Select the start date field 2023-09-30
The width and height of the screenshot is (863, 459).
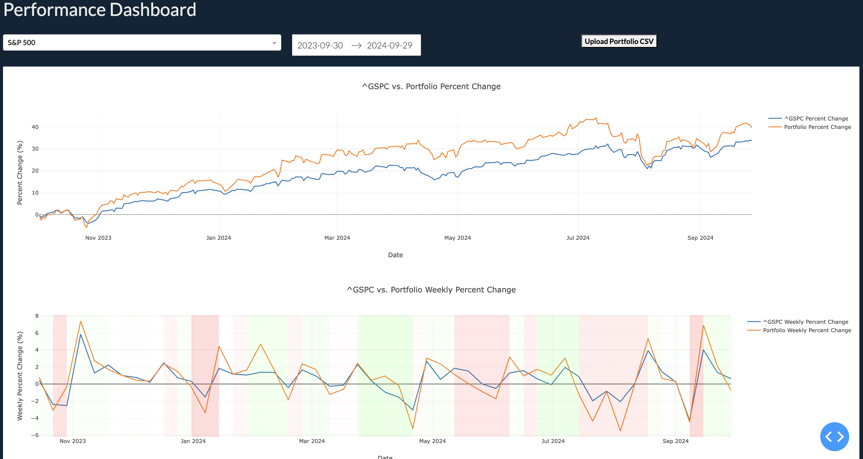pyautogui.click(x=320, y=45)
